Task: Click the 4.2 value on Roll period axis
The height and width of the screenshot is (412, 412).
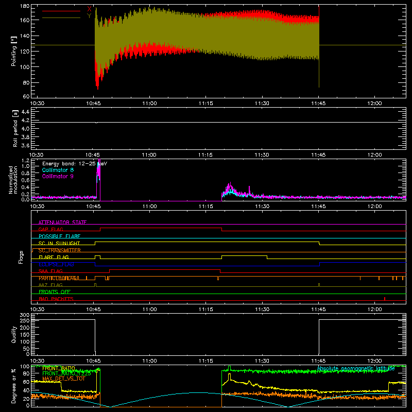Action: pos(25,121)
